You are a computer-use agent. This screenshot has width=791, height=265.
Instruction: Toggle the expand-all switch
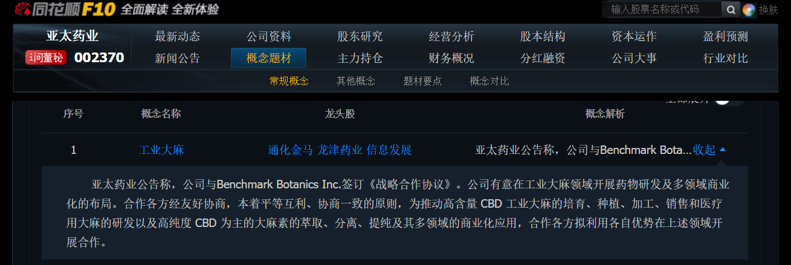(728, 100)
